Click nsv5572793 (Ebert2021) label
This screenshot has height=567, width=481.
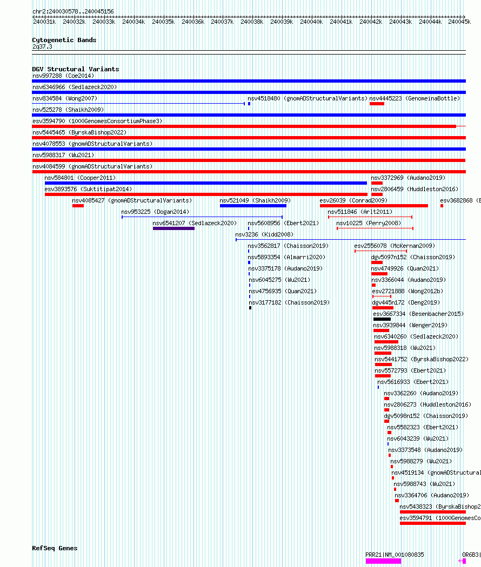pos(410,370)
